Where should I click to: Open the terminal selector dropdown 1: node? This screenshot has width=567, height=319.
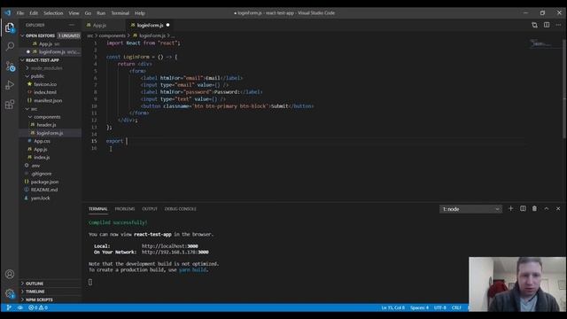(x=470, y=209)
